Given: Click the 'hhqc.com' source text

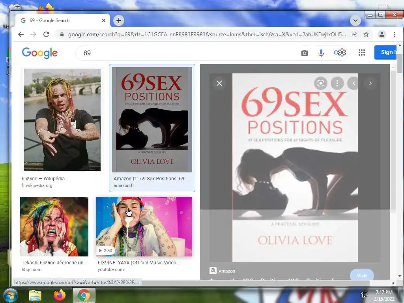Looking at the screenshot, I should [32, 269].
